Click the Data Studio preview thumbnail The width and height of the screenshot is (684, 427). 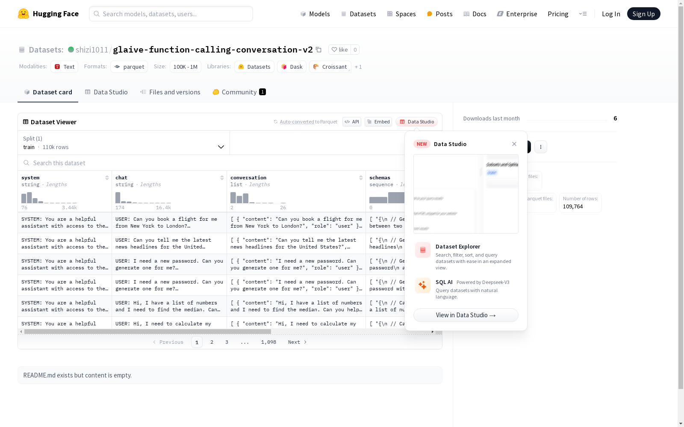[466, 194]
